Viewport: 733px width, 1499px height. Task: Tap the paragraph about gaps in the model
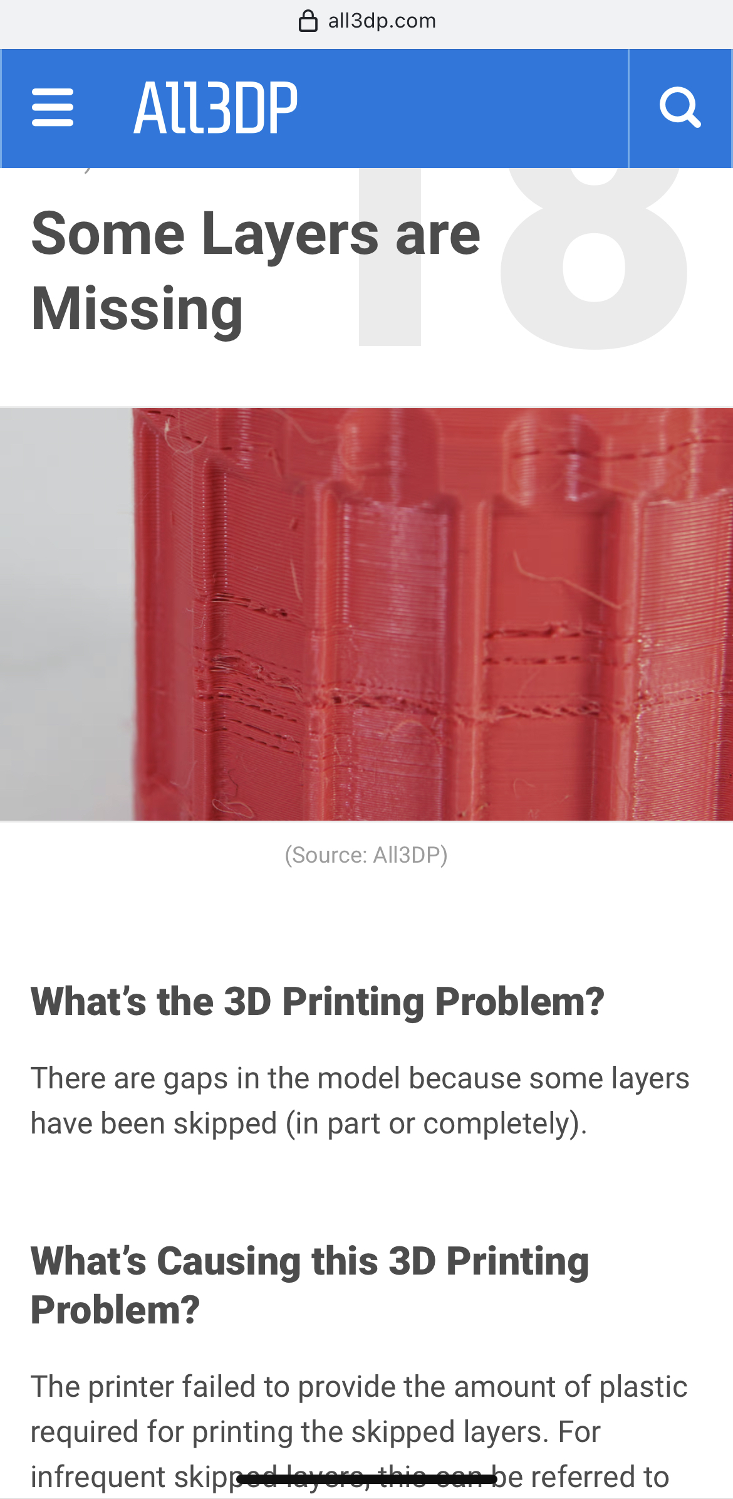tap(360, 1101)
